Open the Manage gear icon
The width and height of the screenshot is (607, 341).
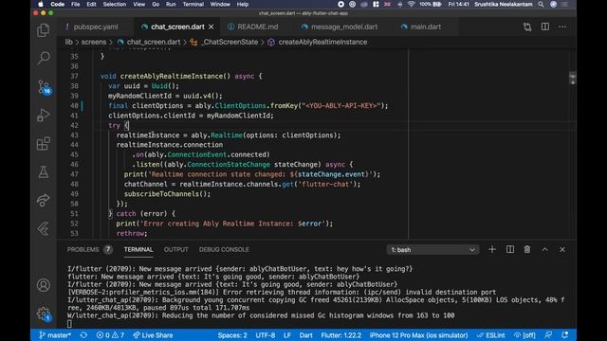click(44, 314)
